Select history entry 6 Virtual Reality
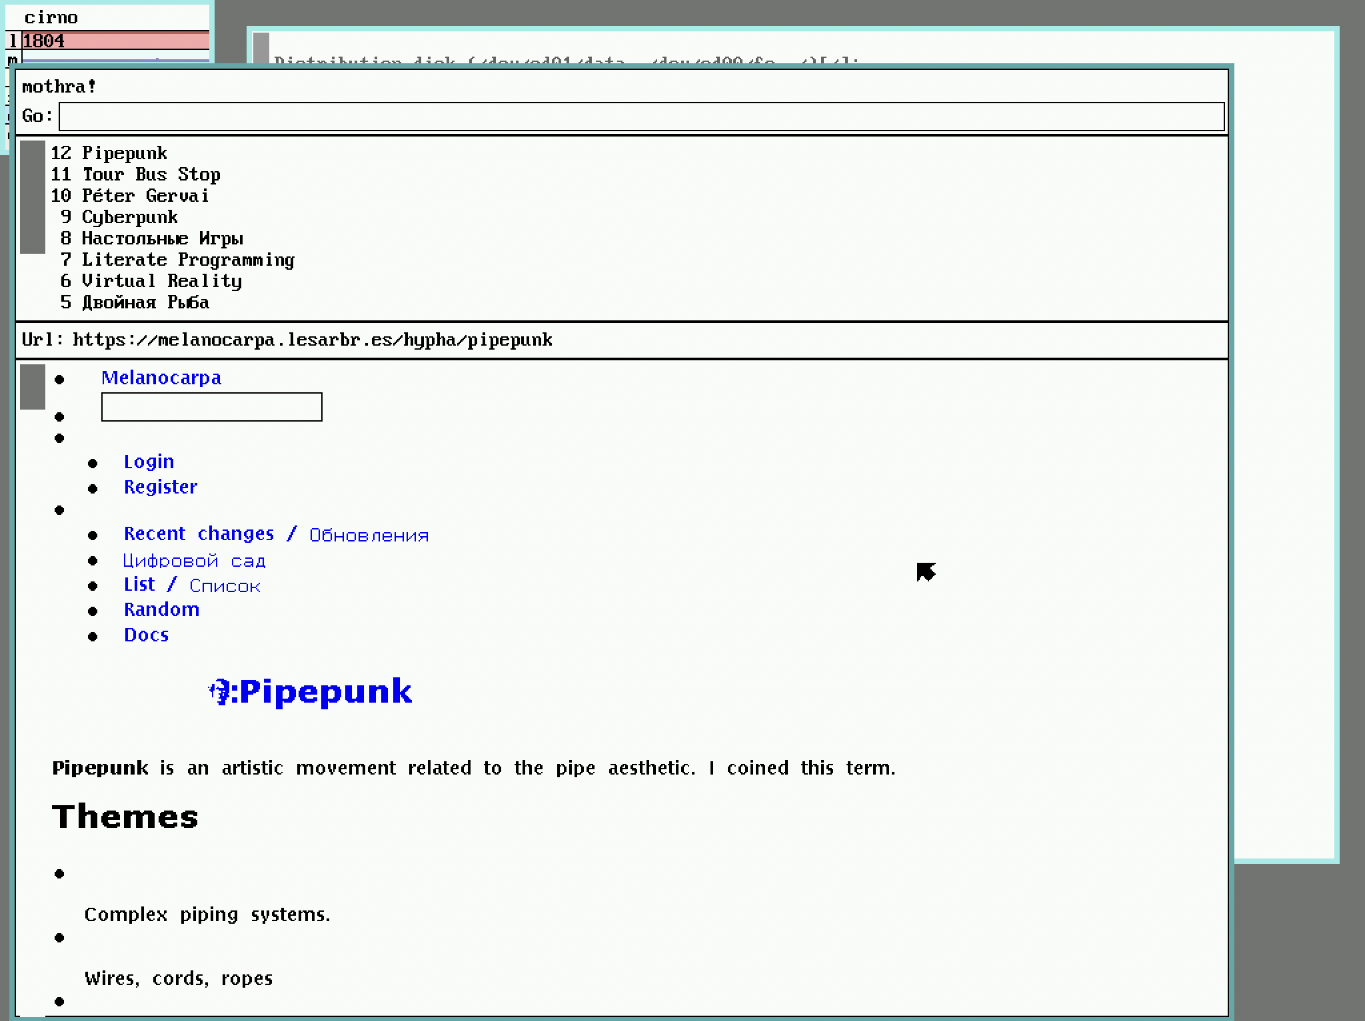 (x=151, y=281)
